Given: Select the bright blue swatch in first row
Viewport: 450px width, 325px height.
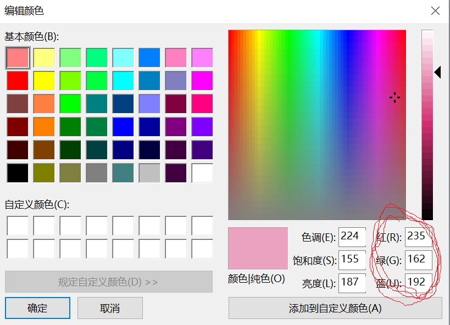Looking at the screenshot, I should click(149, 58).
